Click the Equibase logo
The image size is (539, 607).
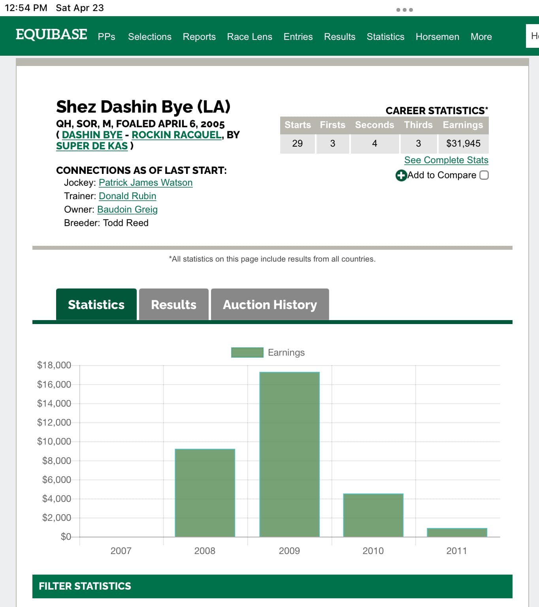pos(51,35)
